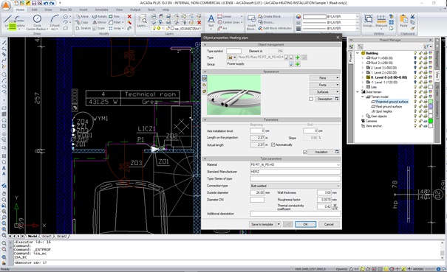Open the Text tool in ribbon
447x272 pixels.
click(211, 21)
